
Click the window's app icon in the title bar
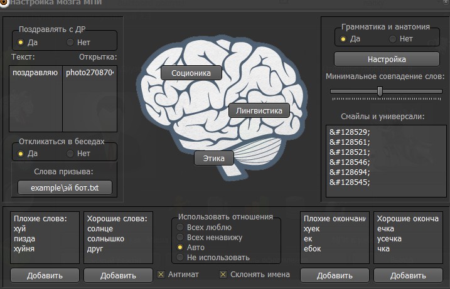(4, 3)
